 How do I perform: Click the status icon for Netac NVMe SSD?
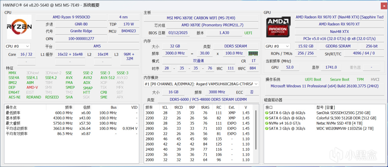266,123
